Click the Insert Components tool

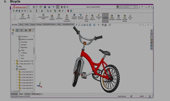23,17
